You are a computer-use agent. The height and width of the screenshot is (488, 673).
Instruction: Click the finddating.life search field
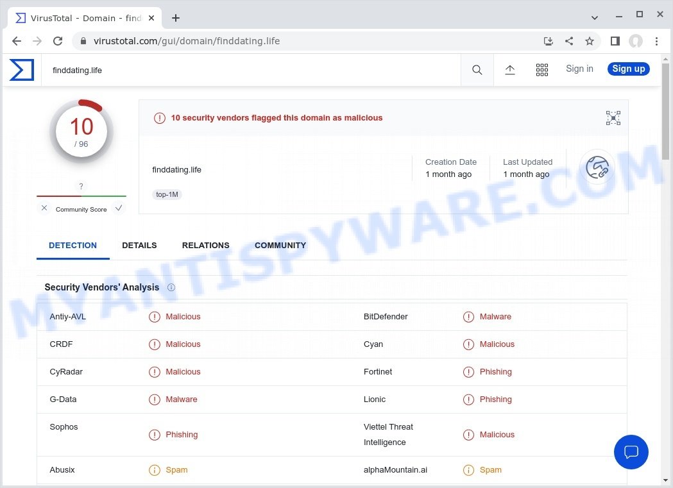click(x=251, y=70)
